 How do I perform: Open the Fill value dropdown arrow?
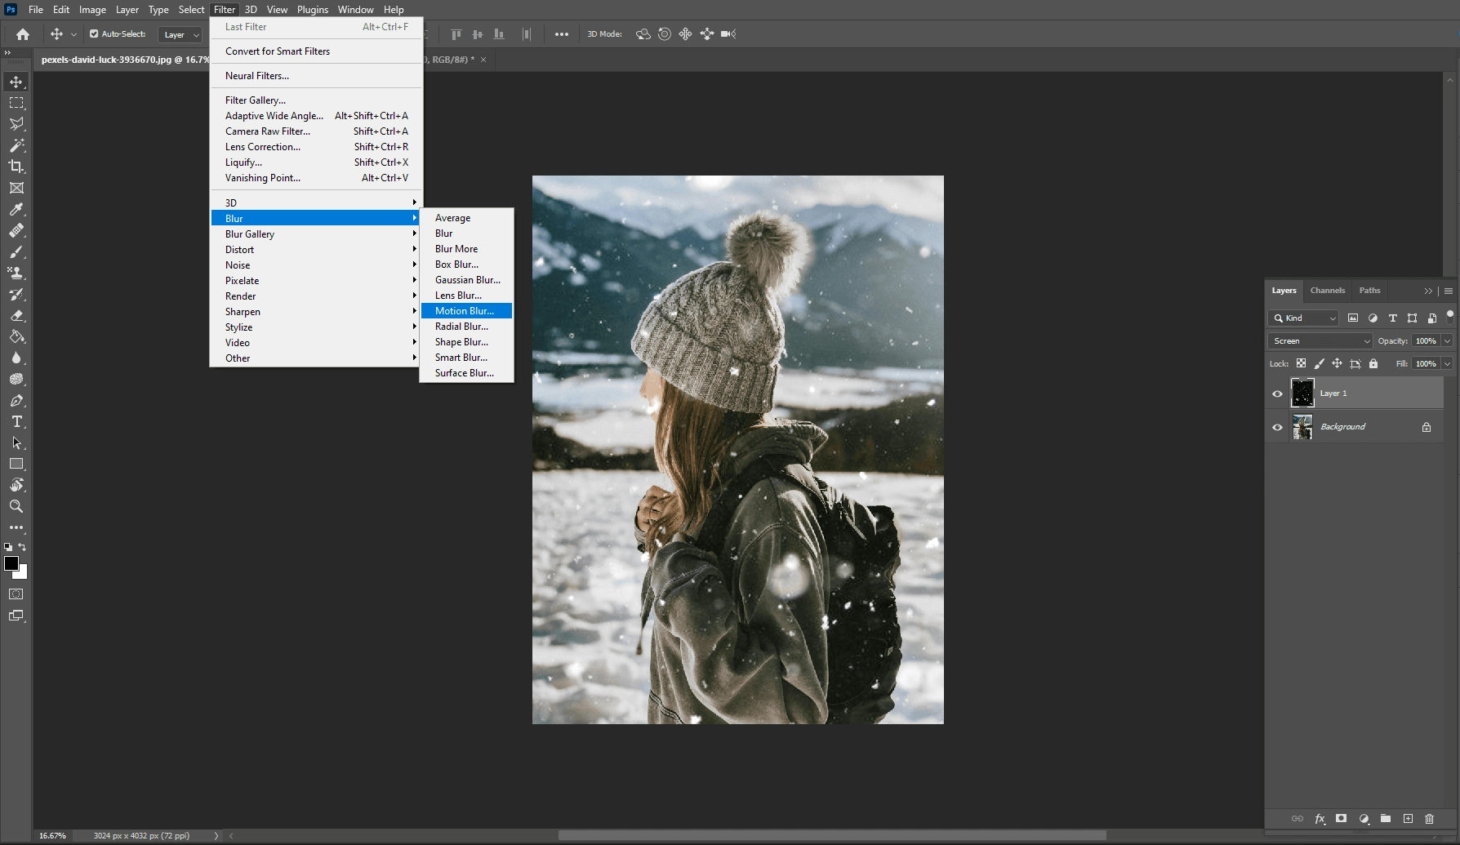(x=1447, y=364)
